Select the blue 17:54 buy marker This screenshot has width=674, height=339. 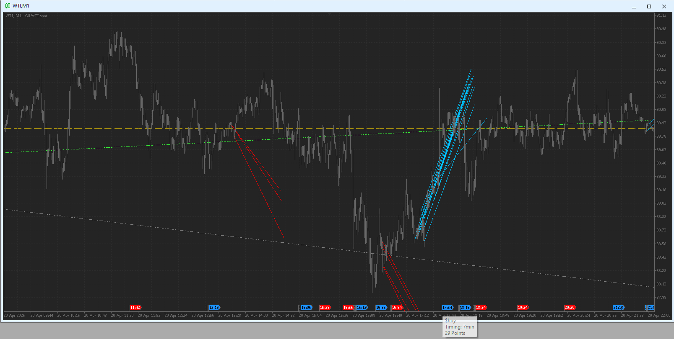tap(447, 308)
